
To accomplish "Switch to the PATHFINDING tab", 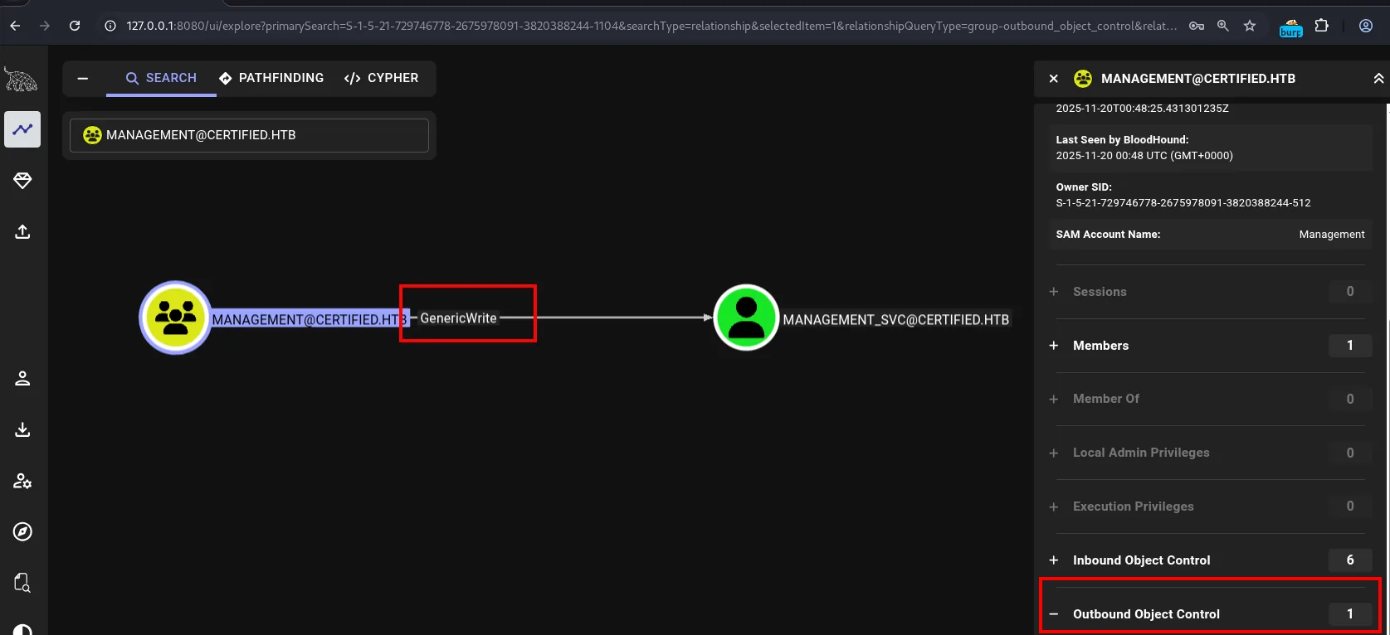I will coord(271,78).
